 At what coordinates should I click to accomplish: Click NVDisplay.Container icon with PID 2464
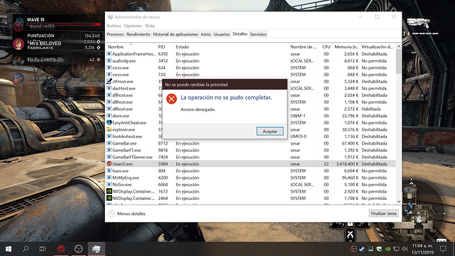(x=109, y=198)
